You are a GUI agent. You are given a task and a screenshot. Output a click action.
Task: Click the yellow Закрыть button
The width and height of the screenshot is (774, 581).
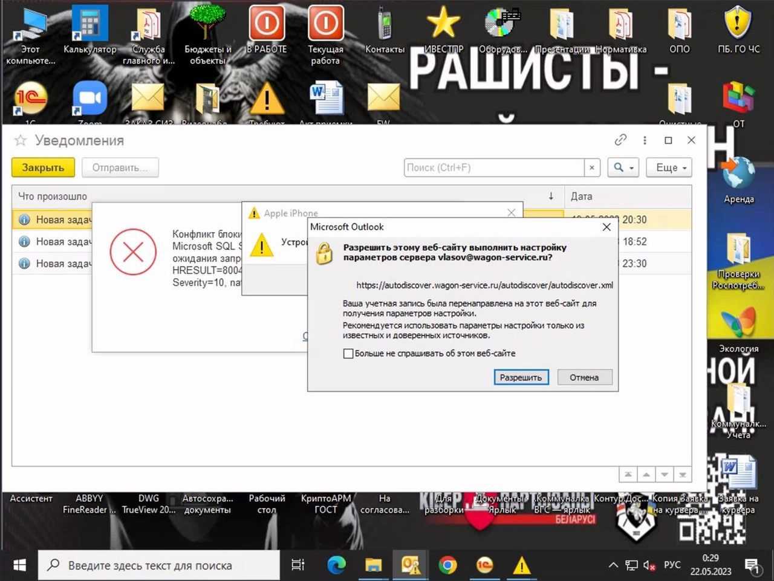[43, 167]
